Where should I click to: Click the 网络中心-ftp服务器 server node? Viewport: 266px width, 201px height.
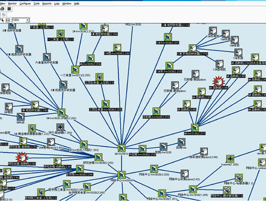239,178
